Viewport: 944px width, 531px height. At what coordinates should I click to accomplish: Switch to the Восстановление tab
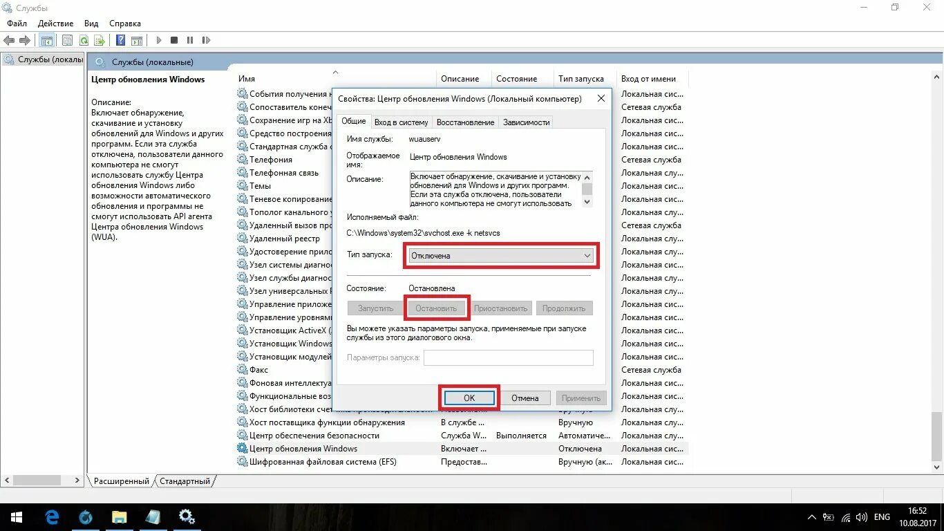pos(465,122)
